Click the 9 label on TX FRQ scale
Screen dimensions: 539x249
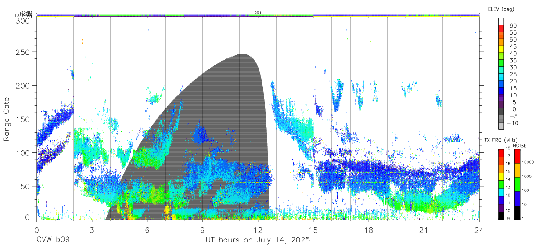[508, 218]
